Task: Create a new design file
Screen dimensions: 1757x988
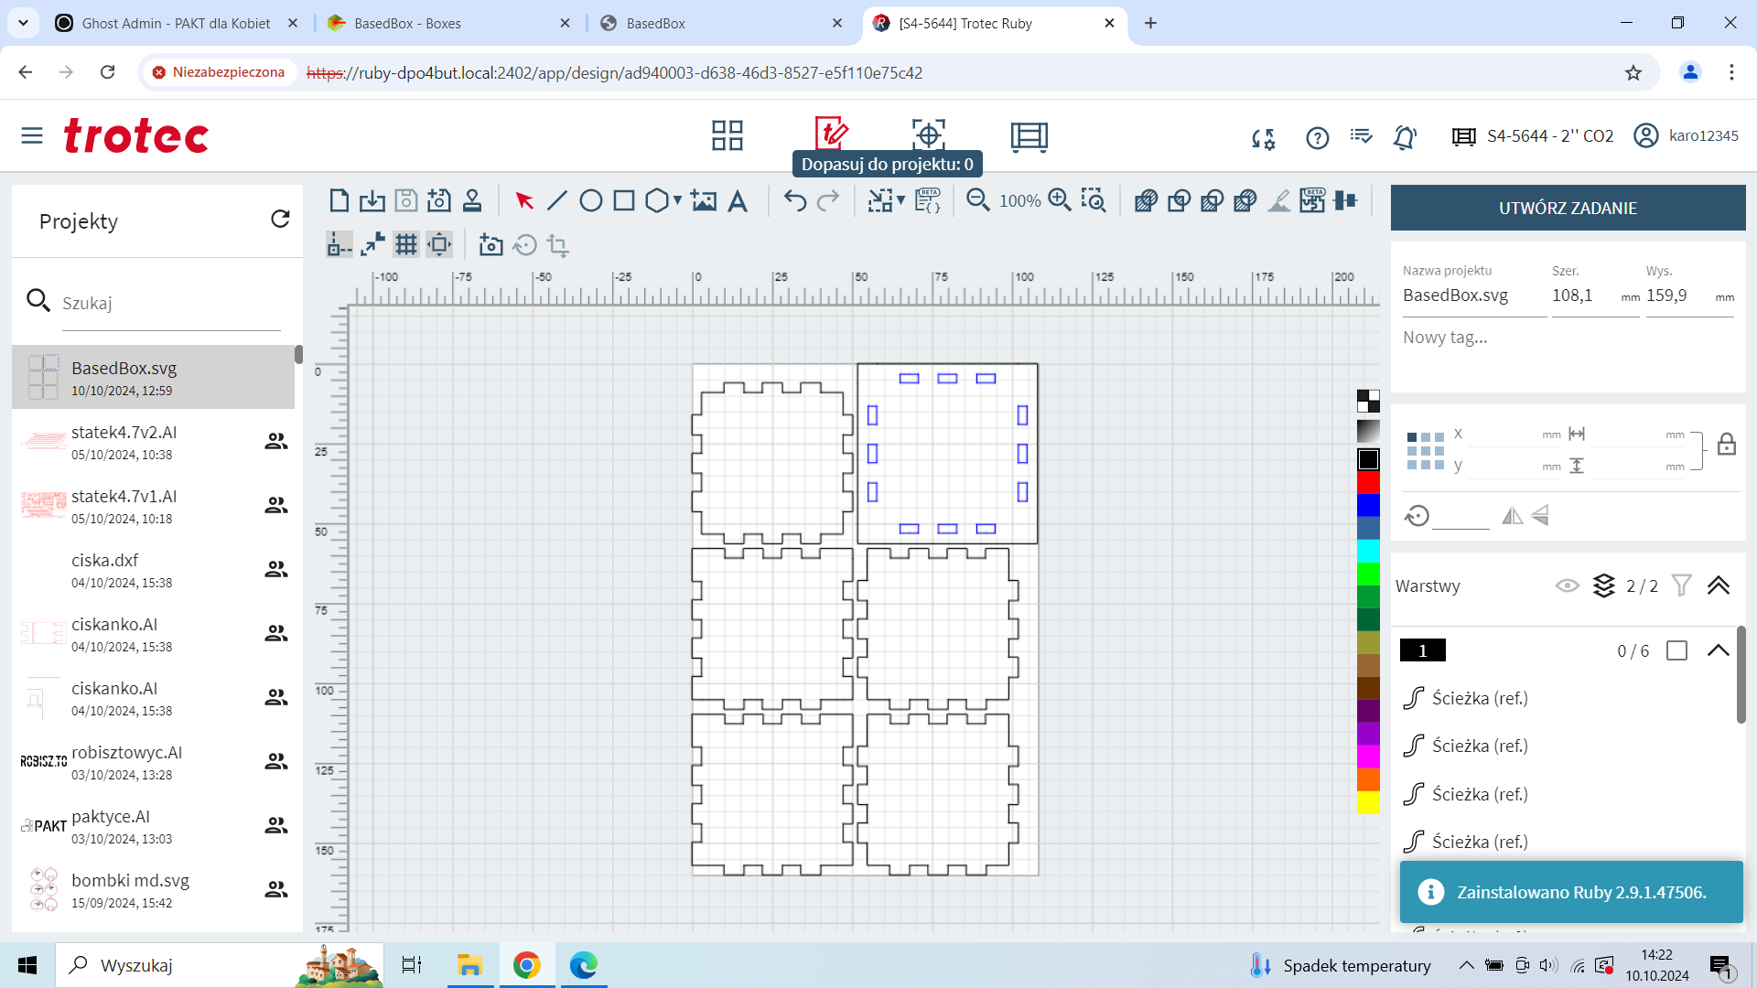Action: [339, 200]
